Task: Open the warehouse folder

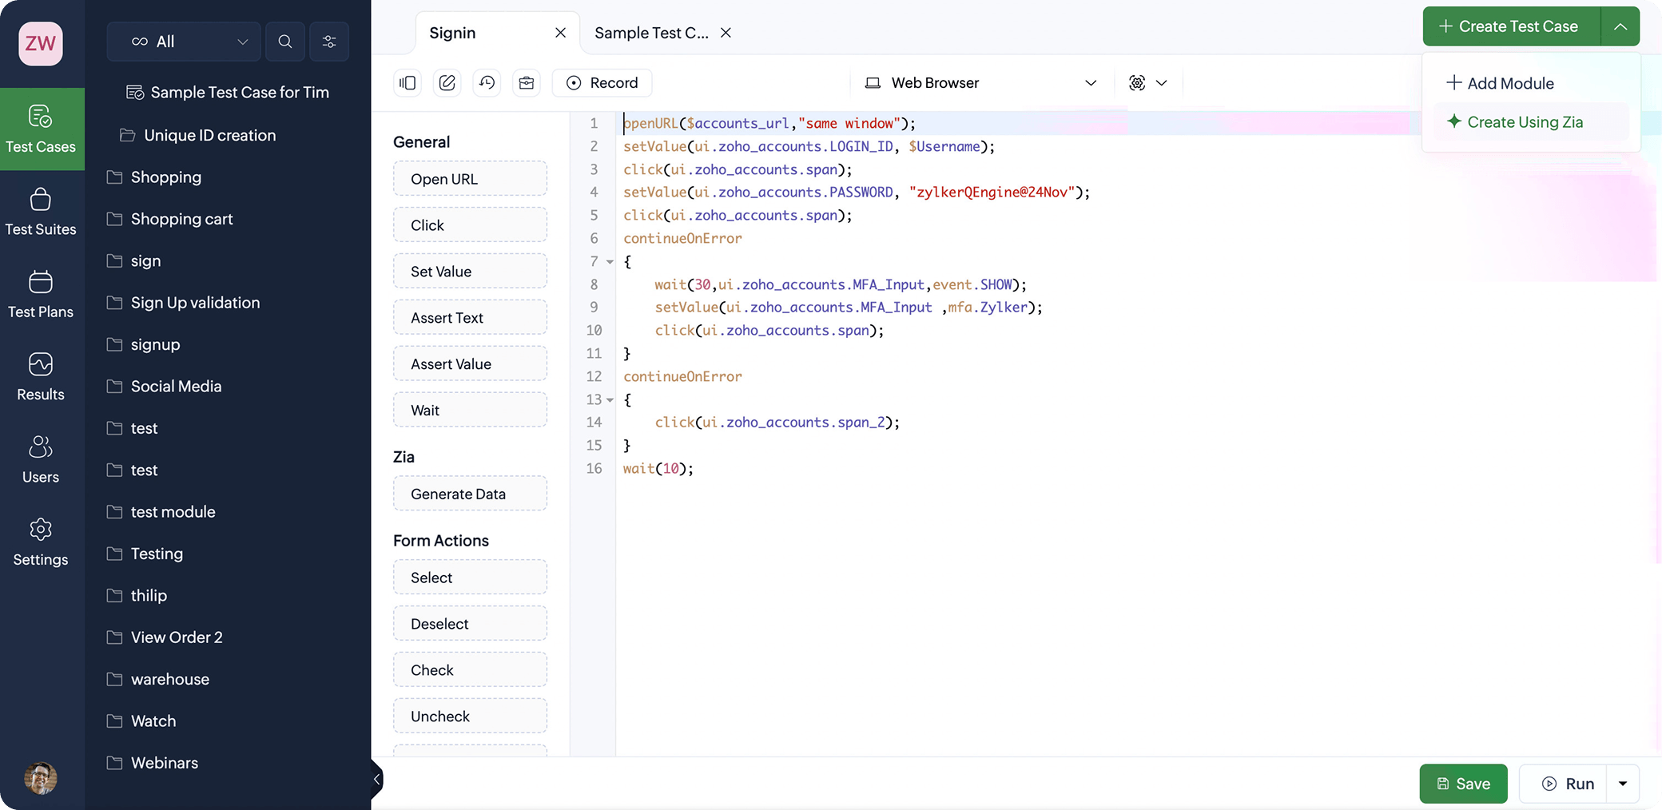Action: 158,680
